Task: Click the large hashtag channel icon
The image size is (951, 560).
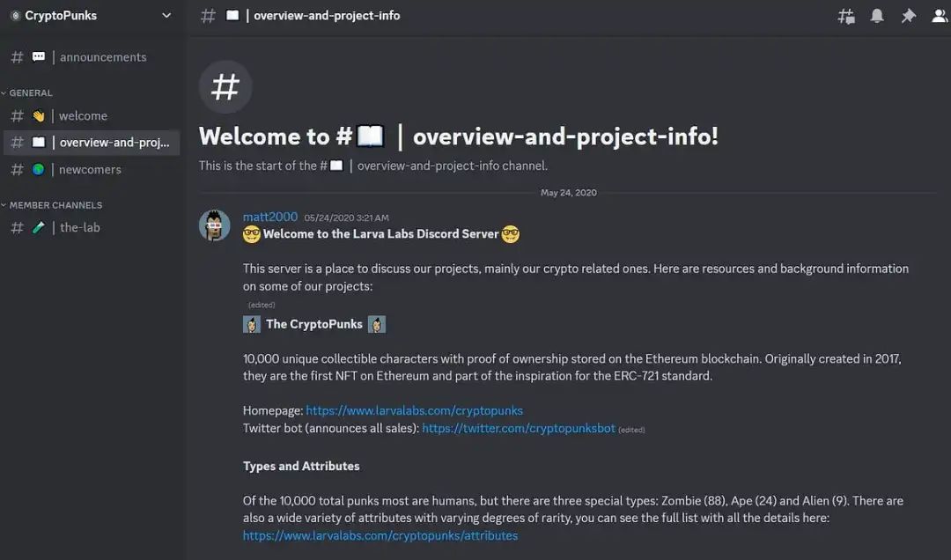Action: pos(225,87)
